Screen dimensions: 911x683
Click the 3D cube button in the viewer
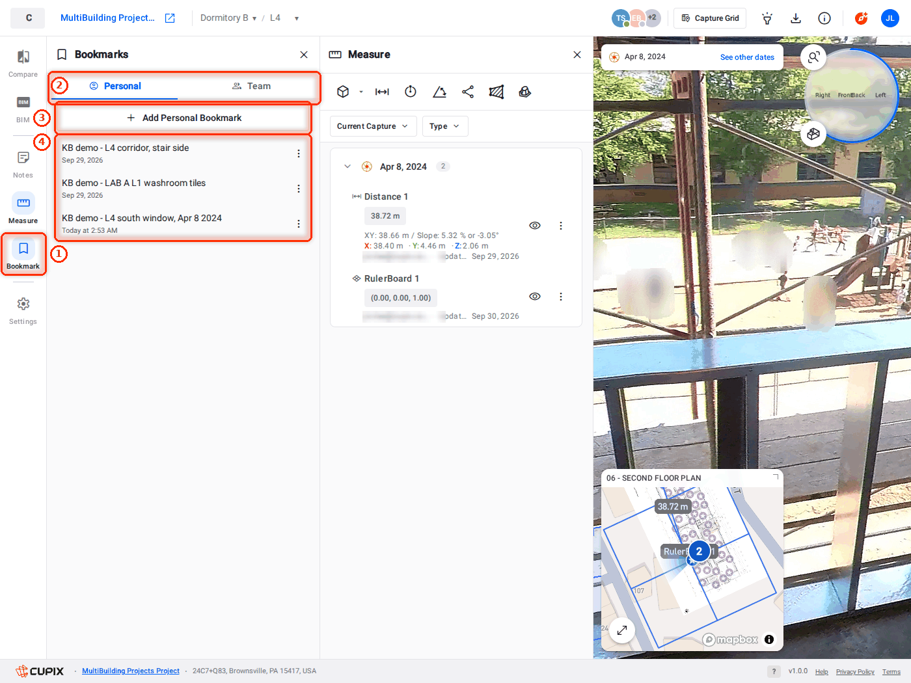(x=813, y=134)
